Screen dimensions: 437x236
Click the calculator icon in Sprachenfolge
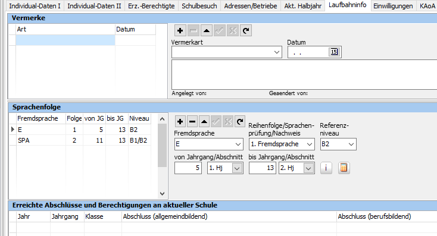click(x=344, y=168)
